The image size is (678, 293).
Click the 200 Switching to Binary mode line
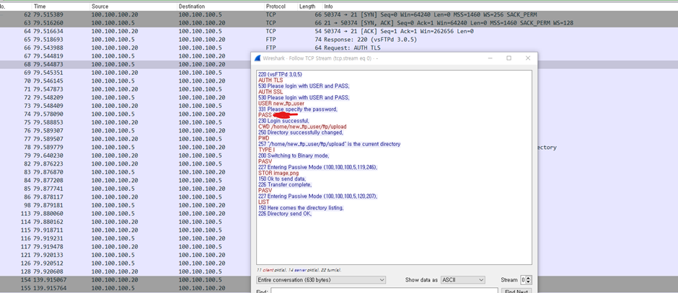(294, 155)
